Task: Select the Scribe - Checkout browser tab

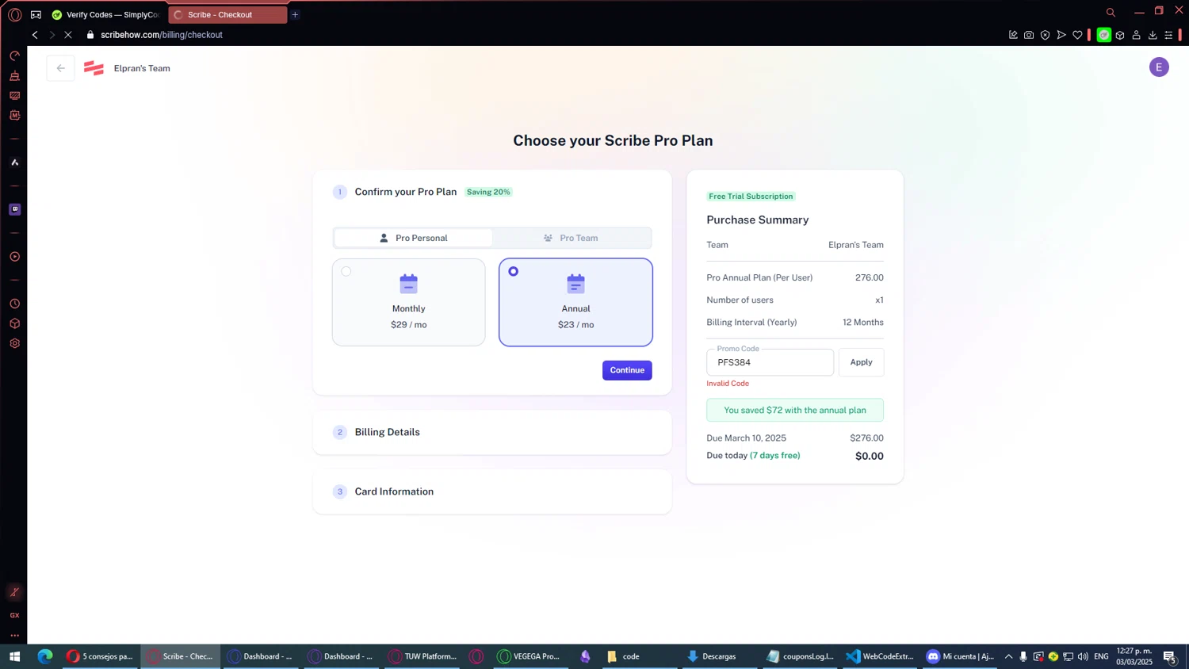Action: pyautogui.click(x=227, y=14)
